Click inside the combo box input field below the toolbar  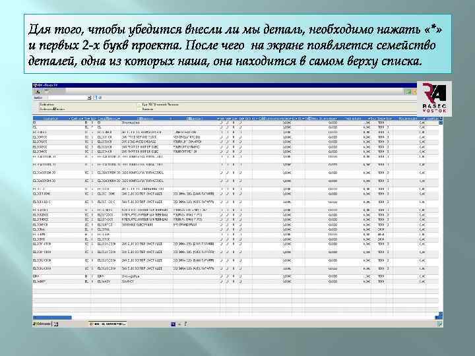click(x=67, y=98)
